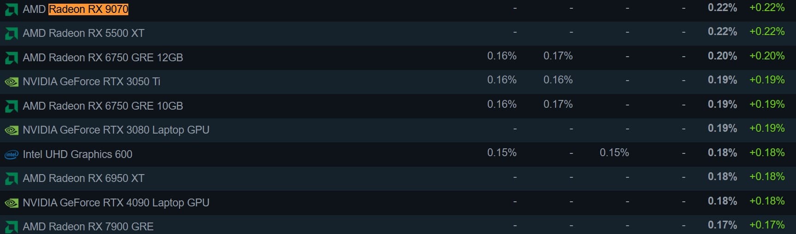Click the AMD logo beside Radeon RX 7900 GRE
The image size is (796, 234).
tap(11, 227)
